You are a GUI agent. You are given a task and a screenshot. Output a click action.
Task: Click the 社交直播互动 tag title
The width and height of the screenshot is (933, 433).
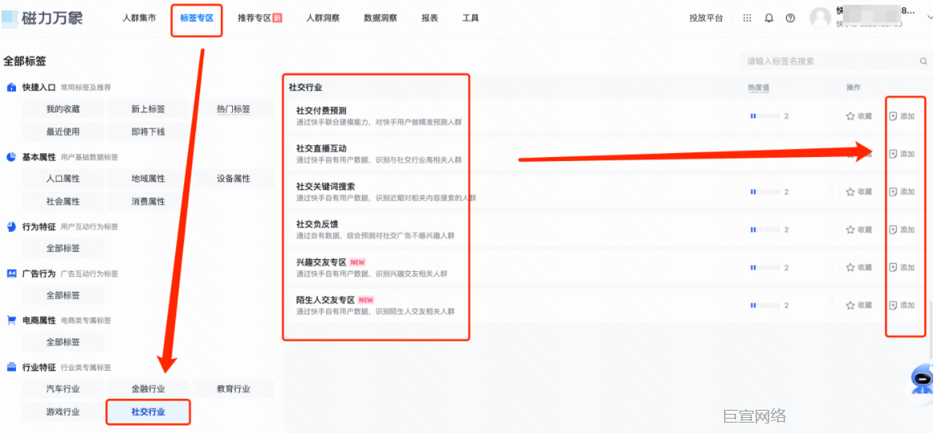[321, 148]
